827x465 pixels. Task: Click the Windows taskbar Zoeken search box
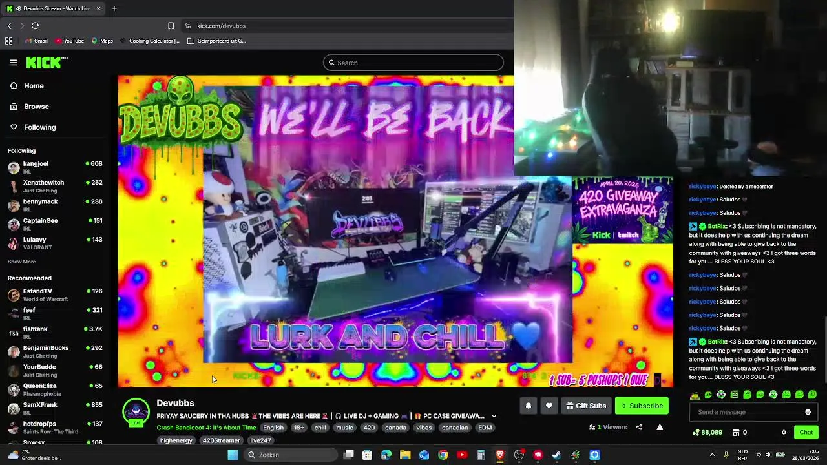tap(291, 455)
